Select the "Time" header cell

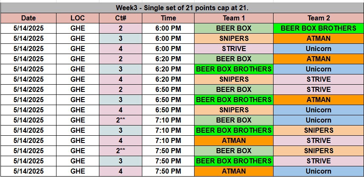168,18
